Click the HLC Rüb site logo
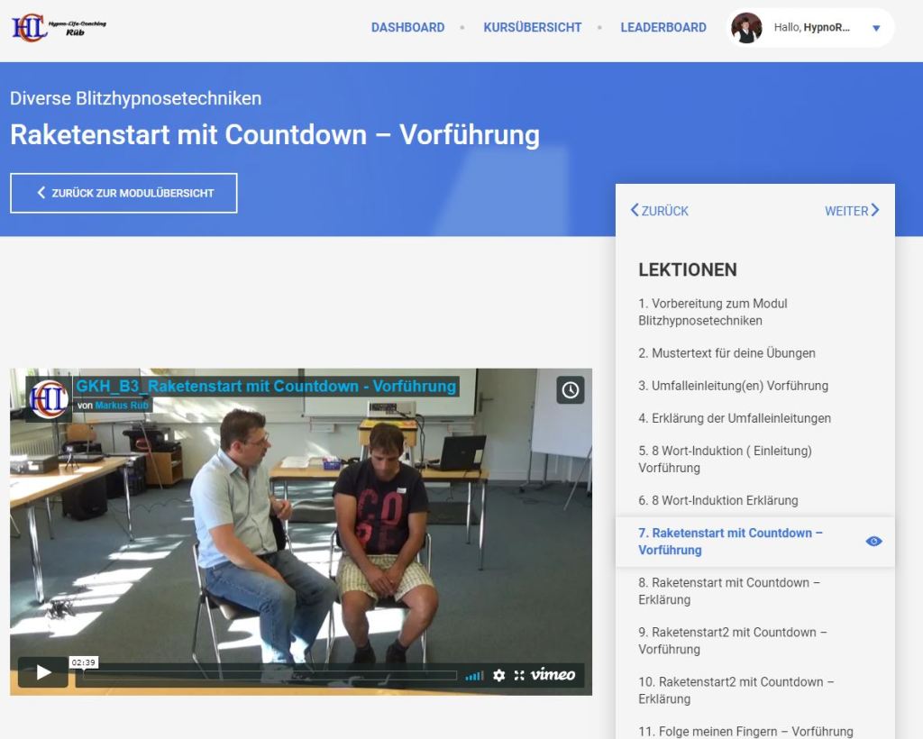The image size is (923, 739). (x=59, y=27)
